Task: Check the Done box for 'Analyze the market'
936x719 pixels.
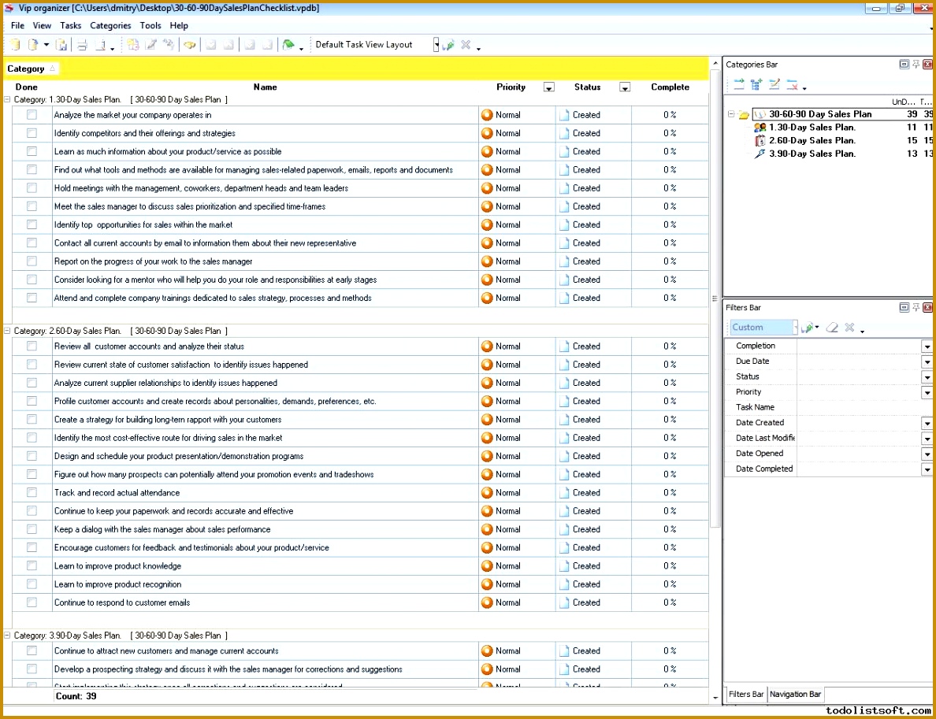Action: [x=30, y=114]
